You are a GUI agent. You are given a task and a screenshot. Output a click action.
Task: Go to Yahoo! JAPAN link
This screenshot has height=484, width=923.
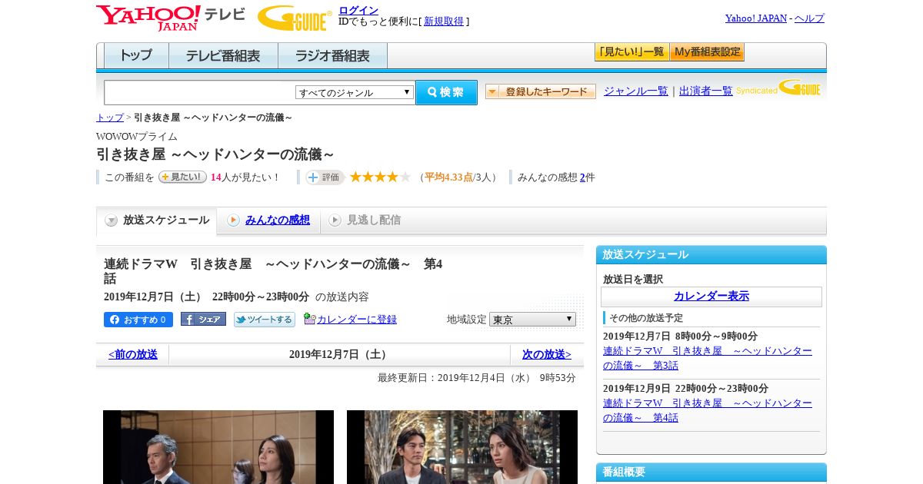[755, 18]
